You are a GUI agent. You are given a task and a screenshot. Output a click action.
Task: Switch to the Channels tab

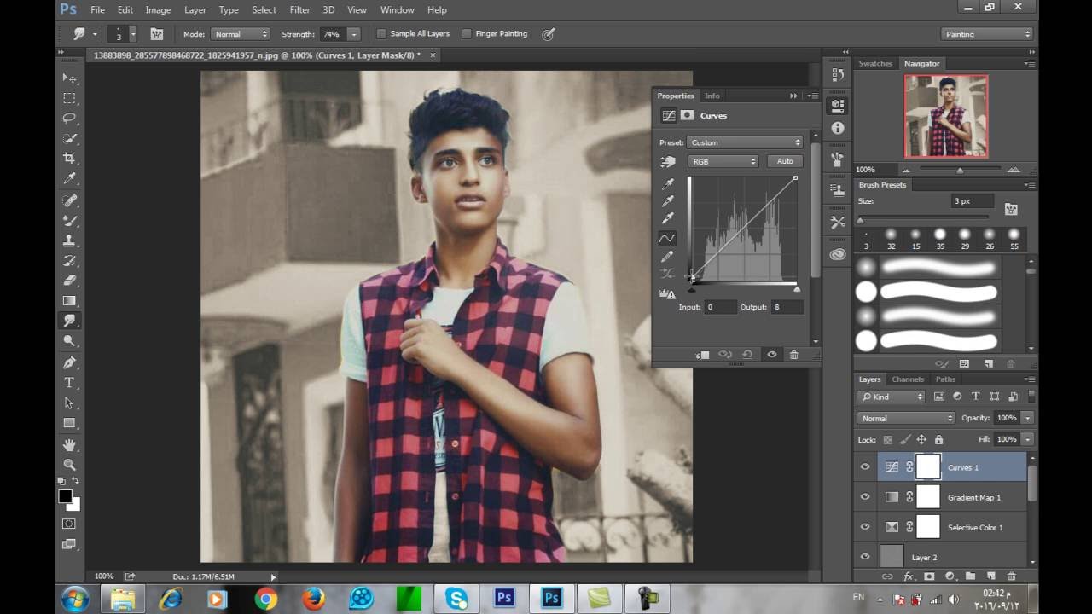908,379
